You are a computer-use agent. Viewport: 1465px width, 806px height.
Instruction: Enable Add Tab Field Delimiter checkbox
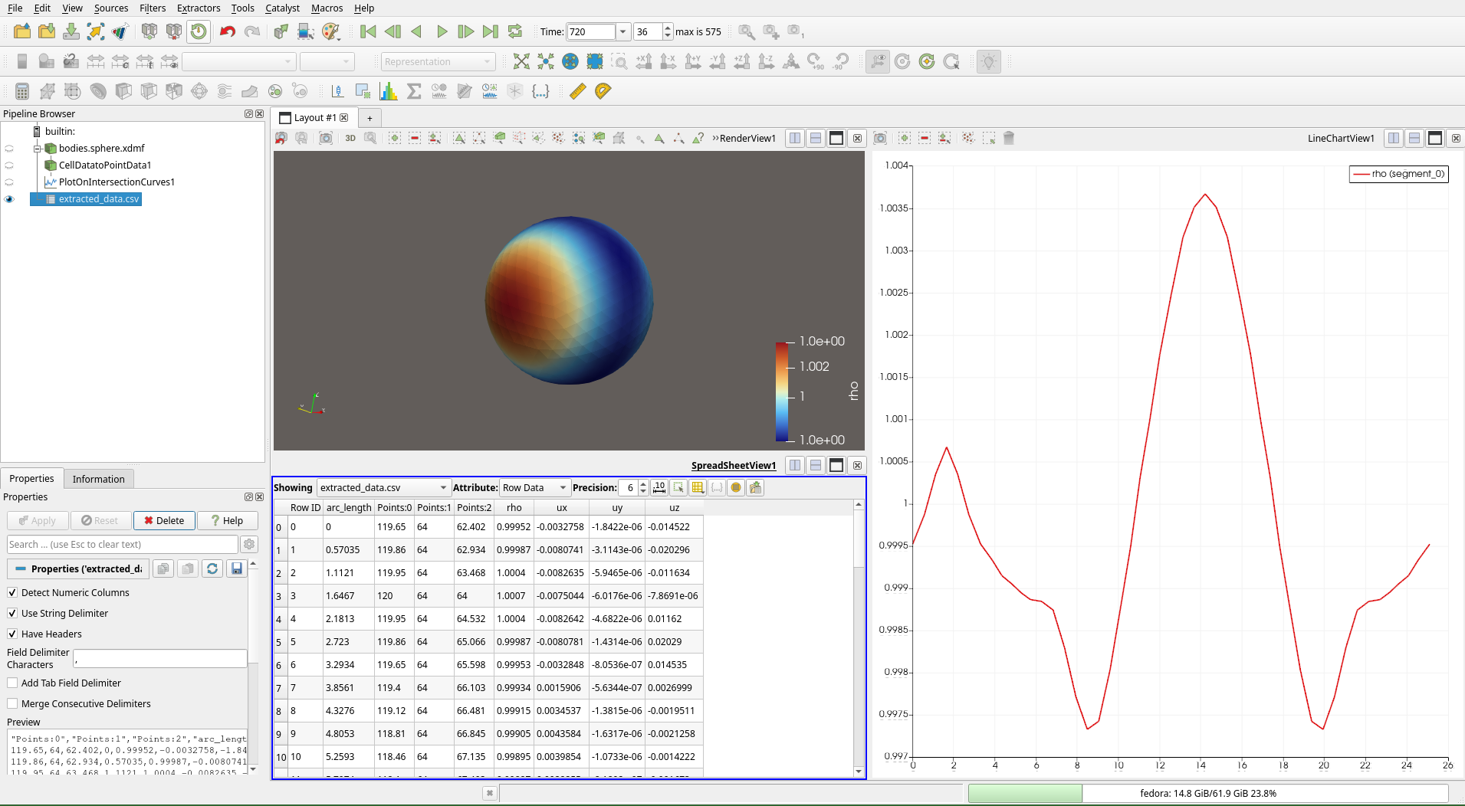[12, 683]
